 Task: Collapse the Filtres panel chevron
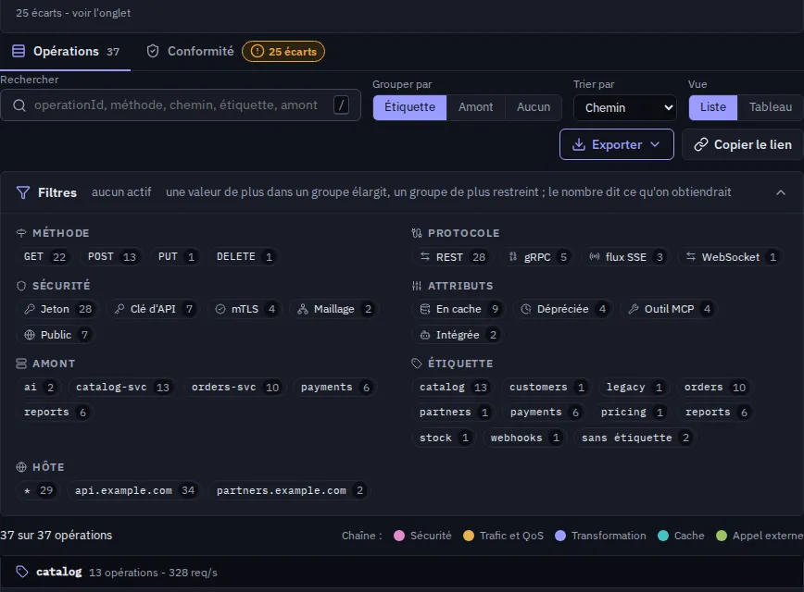(781, 192)
